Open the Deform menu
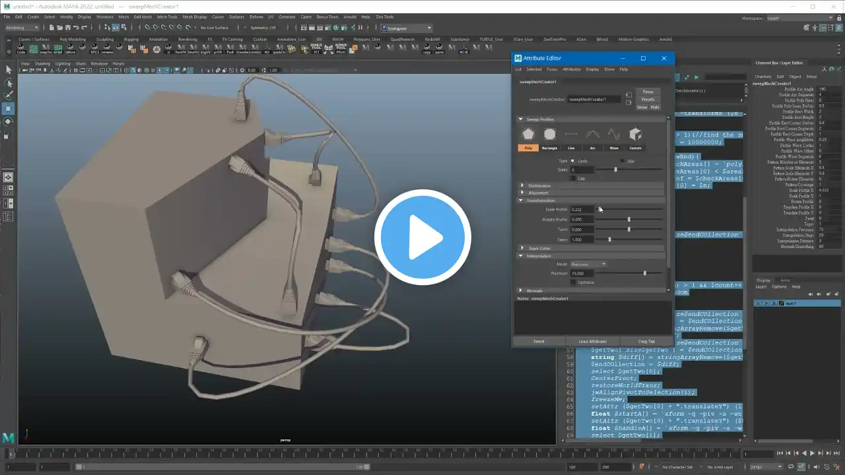Viewport: 845px width, 475px height. click(x=256, y=16)
